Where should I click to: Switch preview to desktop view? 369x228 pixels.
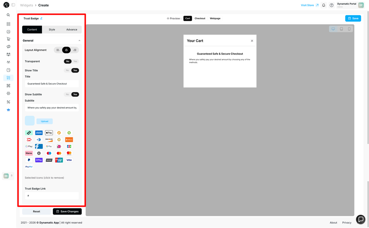333,29
